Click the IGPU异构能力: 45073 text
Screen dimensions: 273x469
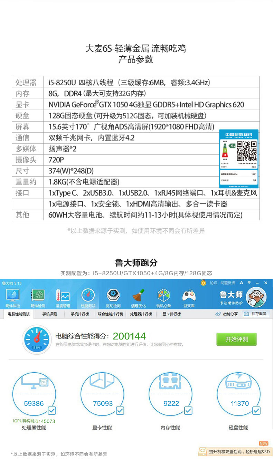tap(34, 421)
